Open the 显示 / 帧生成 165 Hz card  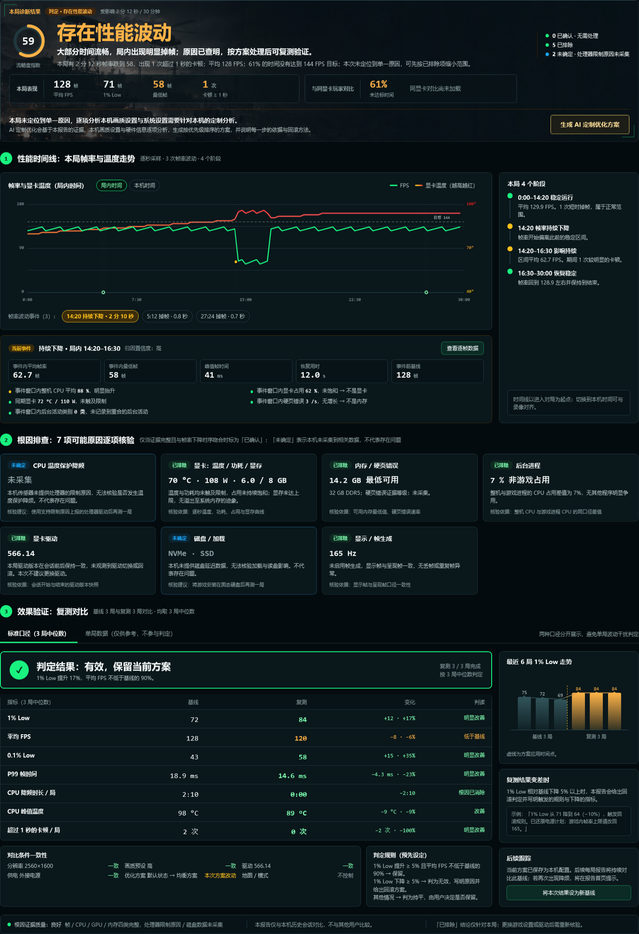coord(400,561)
